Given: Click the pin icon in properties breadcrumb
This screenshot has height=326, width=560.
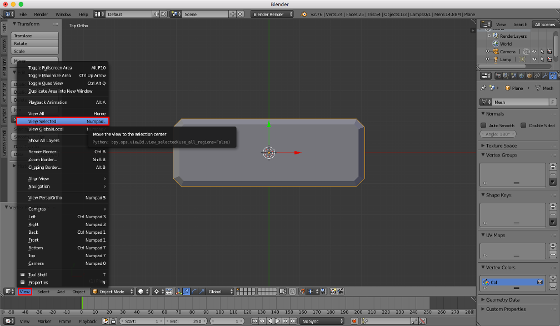Looking at the screenshot, I should pos(483,88).
